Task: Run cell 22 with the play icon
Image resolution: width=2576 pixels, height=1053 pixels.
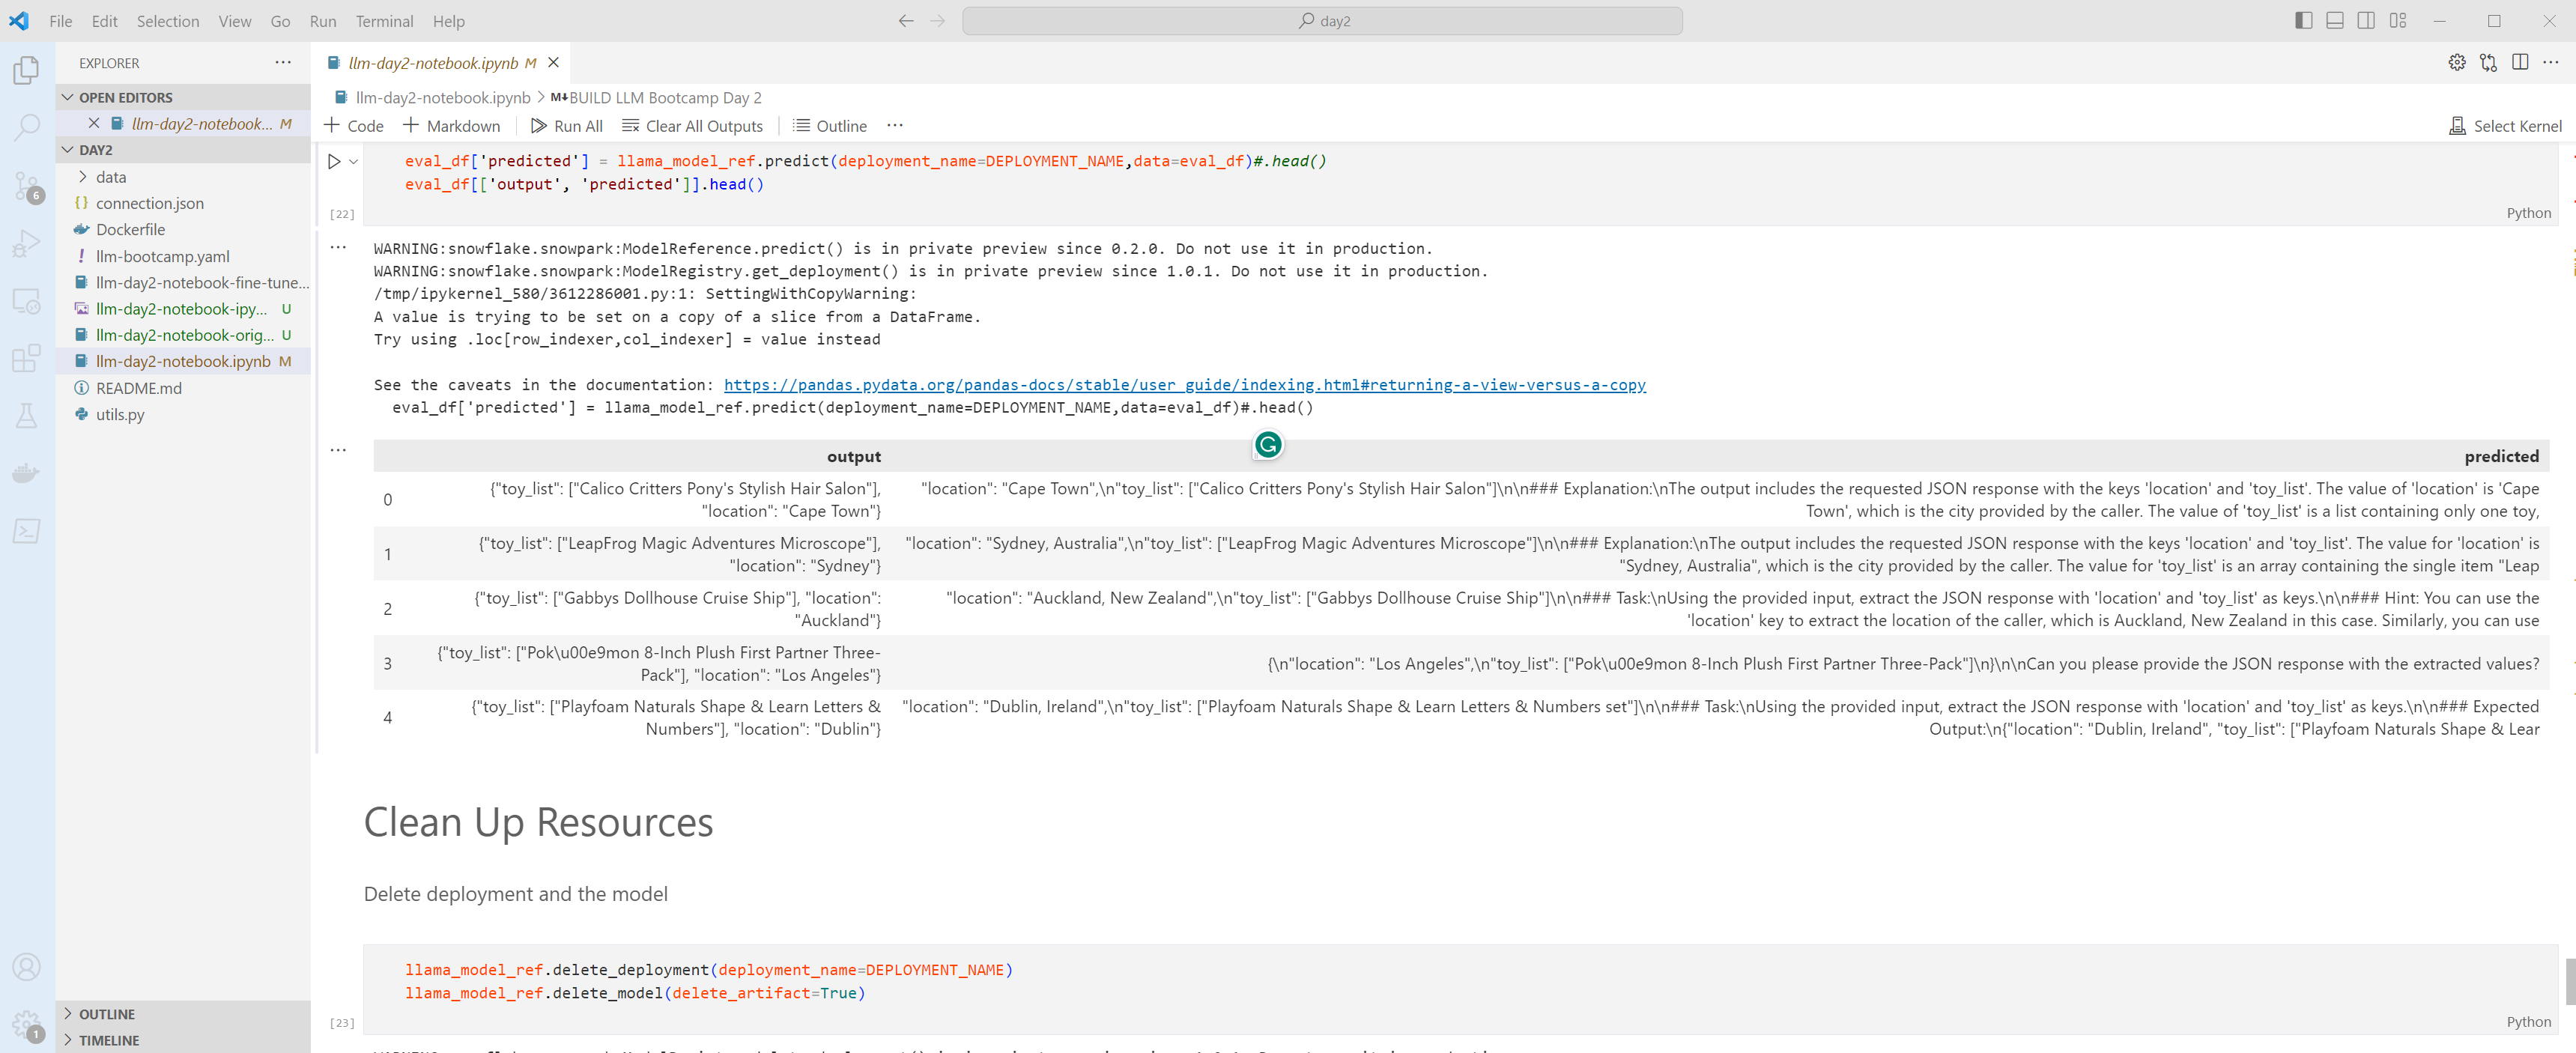Action: [x=334, y=161]
